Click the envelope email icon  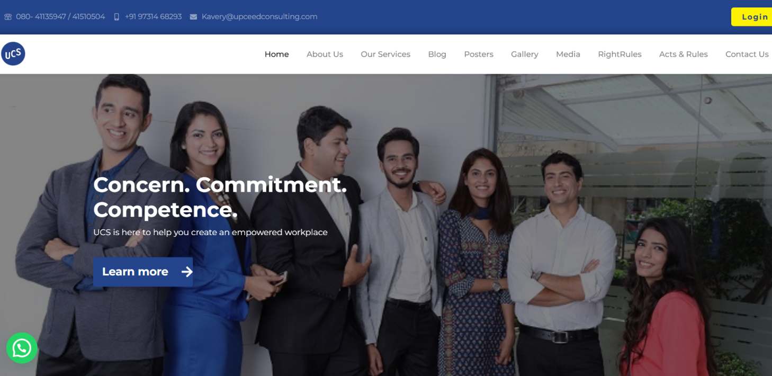[193, 17]
